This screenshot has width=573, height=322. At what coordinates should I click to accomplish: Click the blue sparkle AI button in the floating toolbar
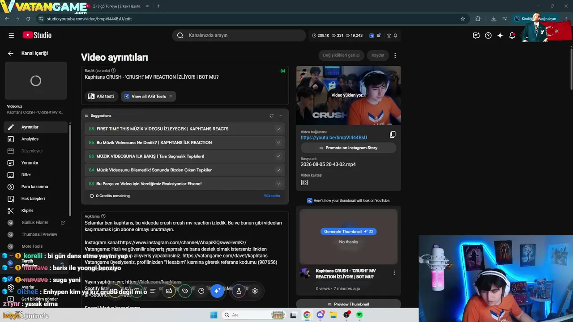tap(217, 291)
